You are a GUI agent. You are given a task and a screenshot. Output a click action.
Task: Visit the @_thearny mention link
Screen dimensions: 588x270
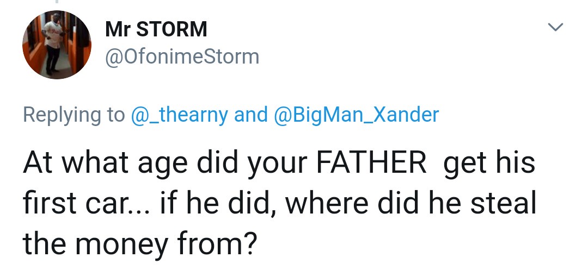pos(180,115)
